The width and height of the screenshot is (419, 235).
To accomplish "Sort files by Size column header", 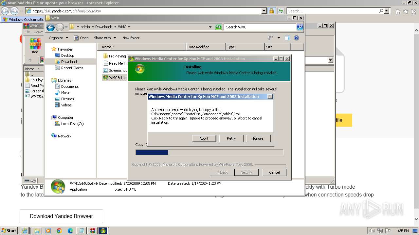I will [278, 47].
